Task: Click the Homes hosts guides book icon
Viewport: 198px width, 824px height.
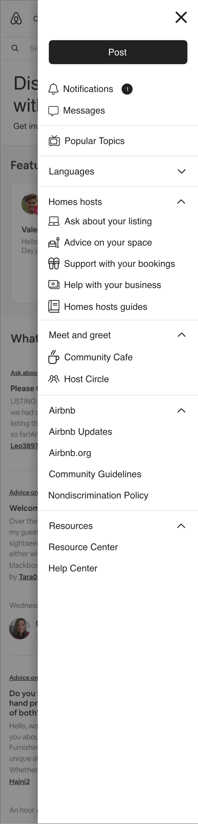Action: click(x=54, y=306)
